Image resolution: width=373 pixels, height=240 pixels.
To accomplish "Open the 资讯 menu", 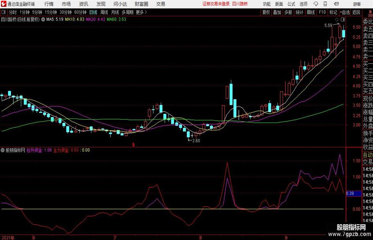I will click(84, 4).
